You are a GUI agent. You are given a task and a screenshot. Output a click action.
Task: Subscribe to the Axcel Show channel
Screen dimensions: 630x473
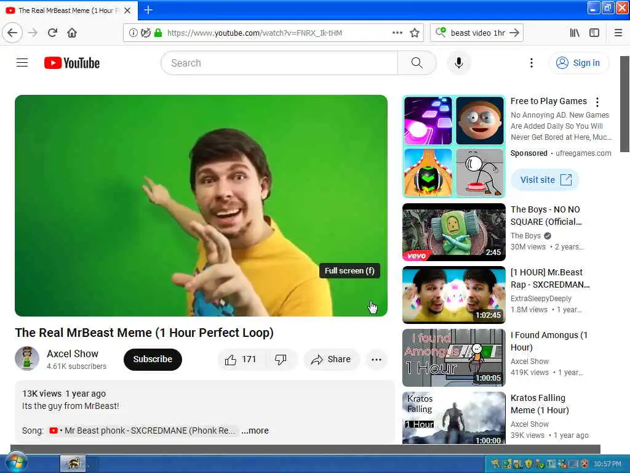click(153, 359)
